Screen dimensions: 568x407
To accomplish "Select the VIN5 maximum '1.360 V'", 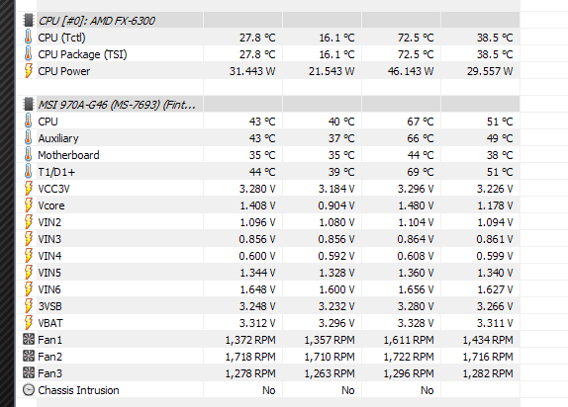I will [416, 273].
